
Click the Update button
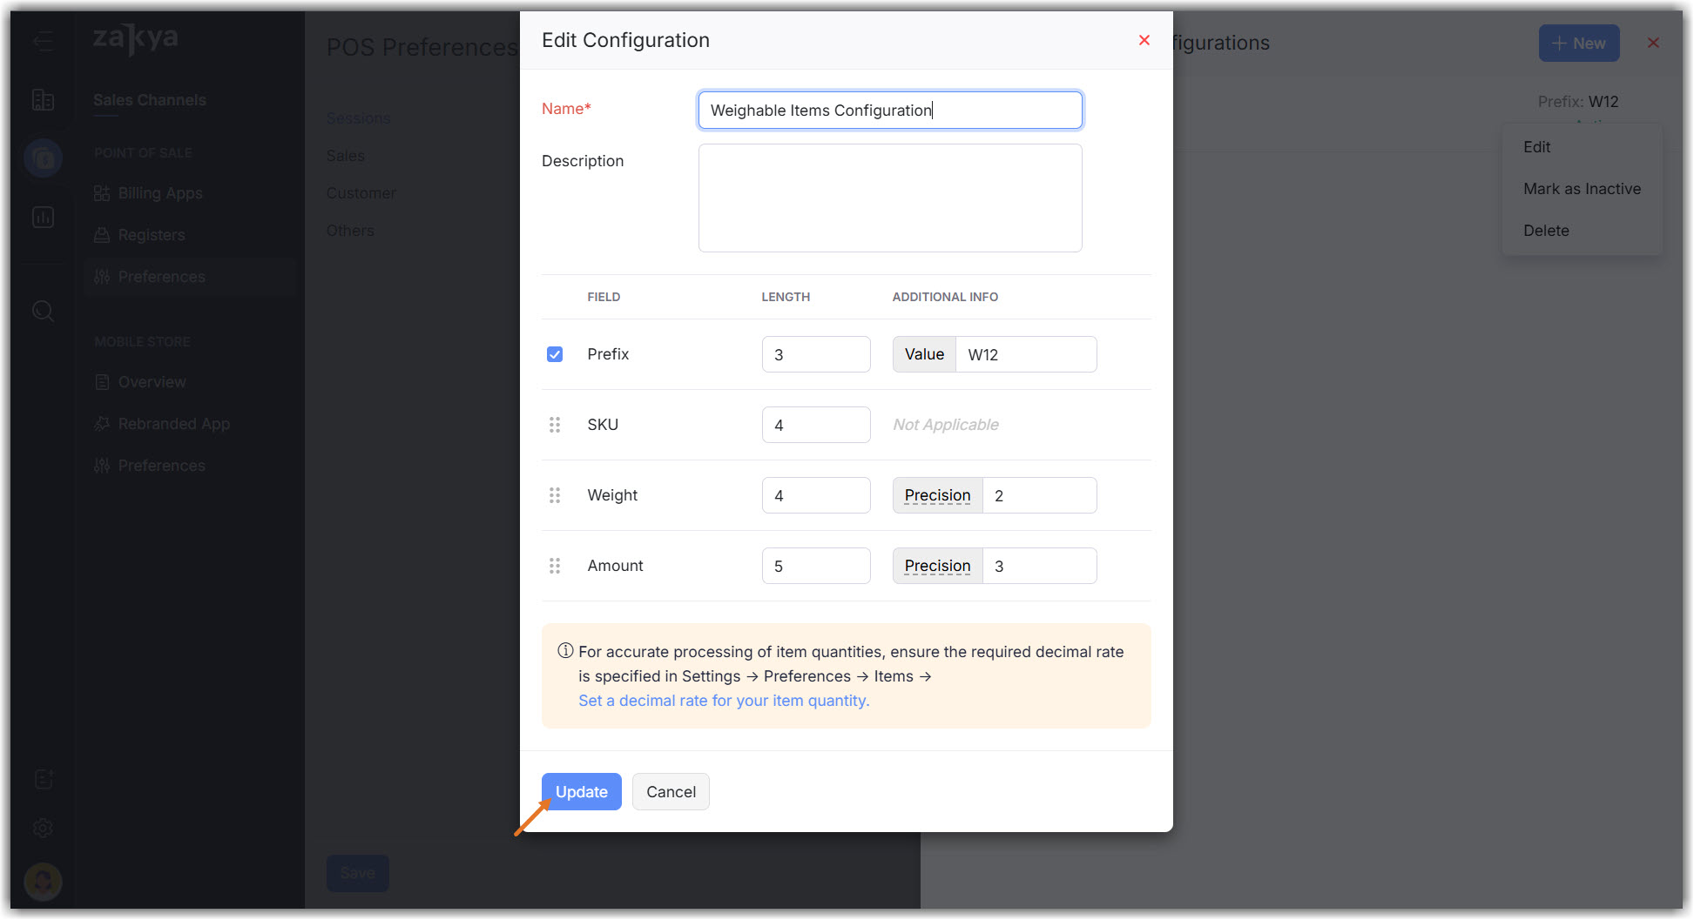point(581,792)
